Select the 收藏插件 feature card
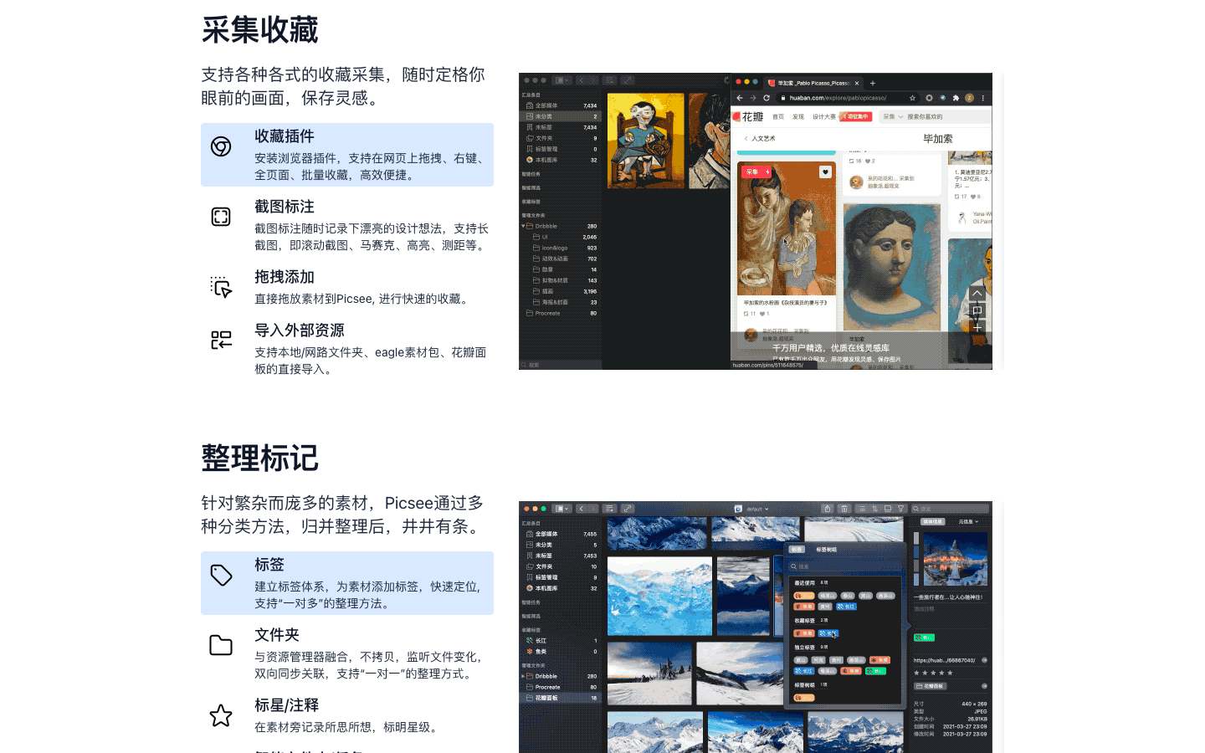Viewport: 1205px width, 753px height. pyautogui.click(x=347, y=155)
